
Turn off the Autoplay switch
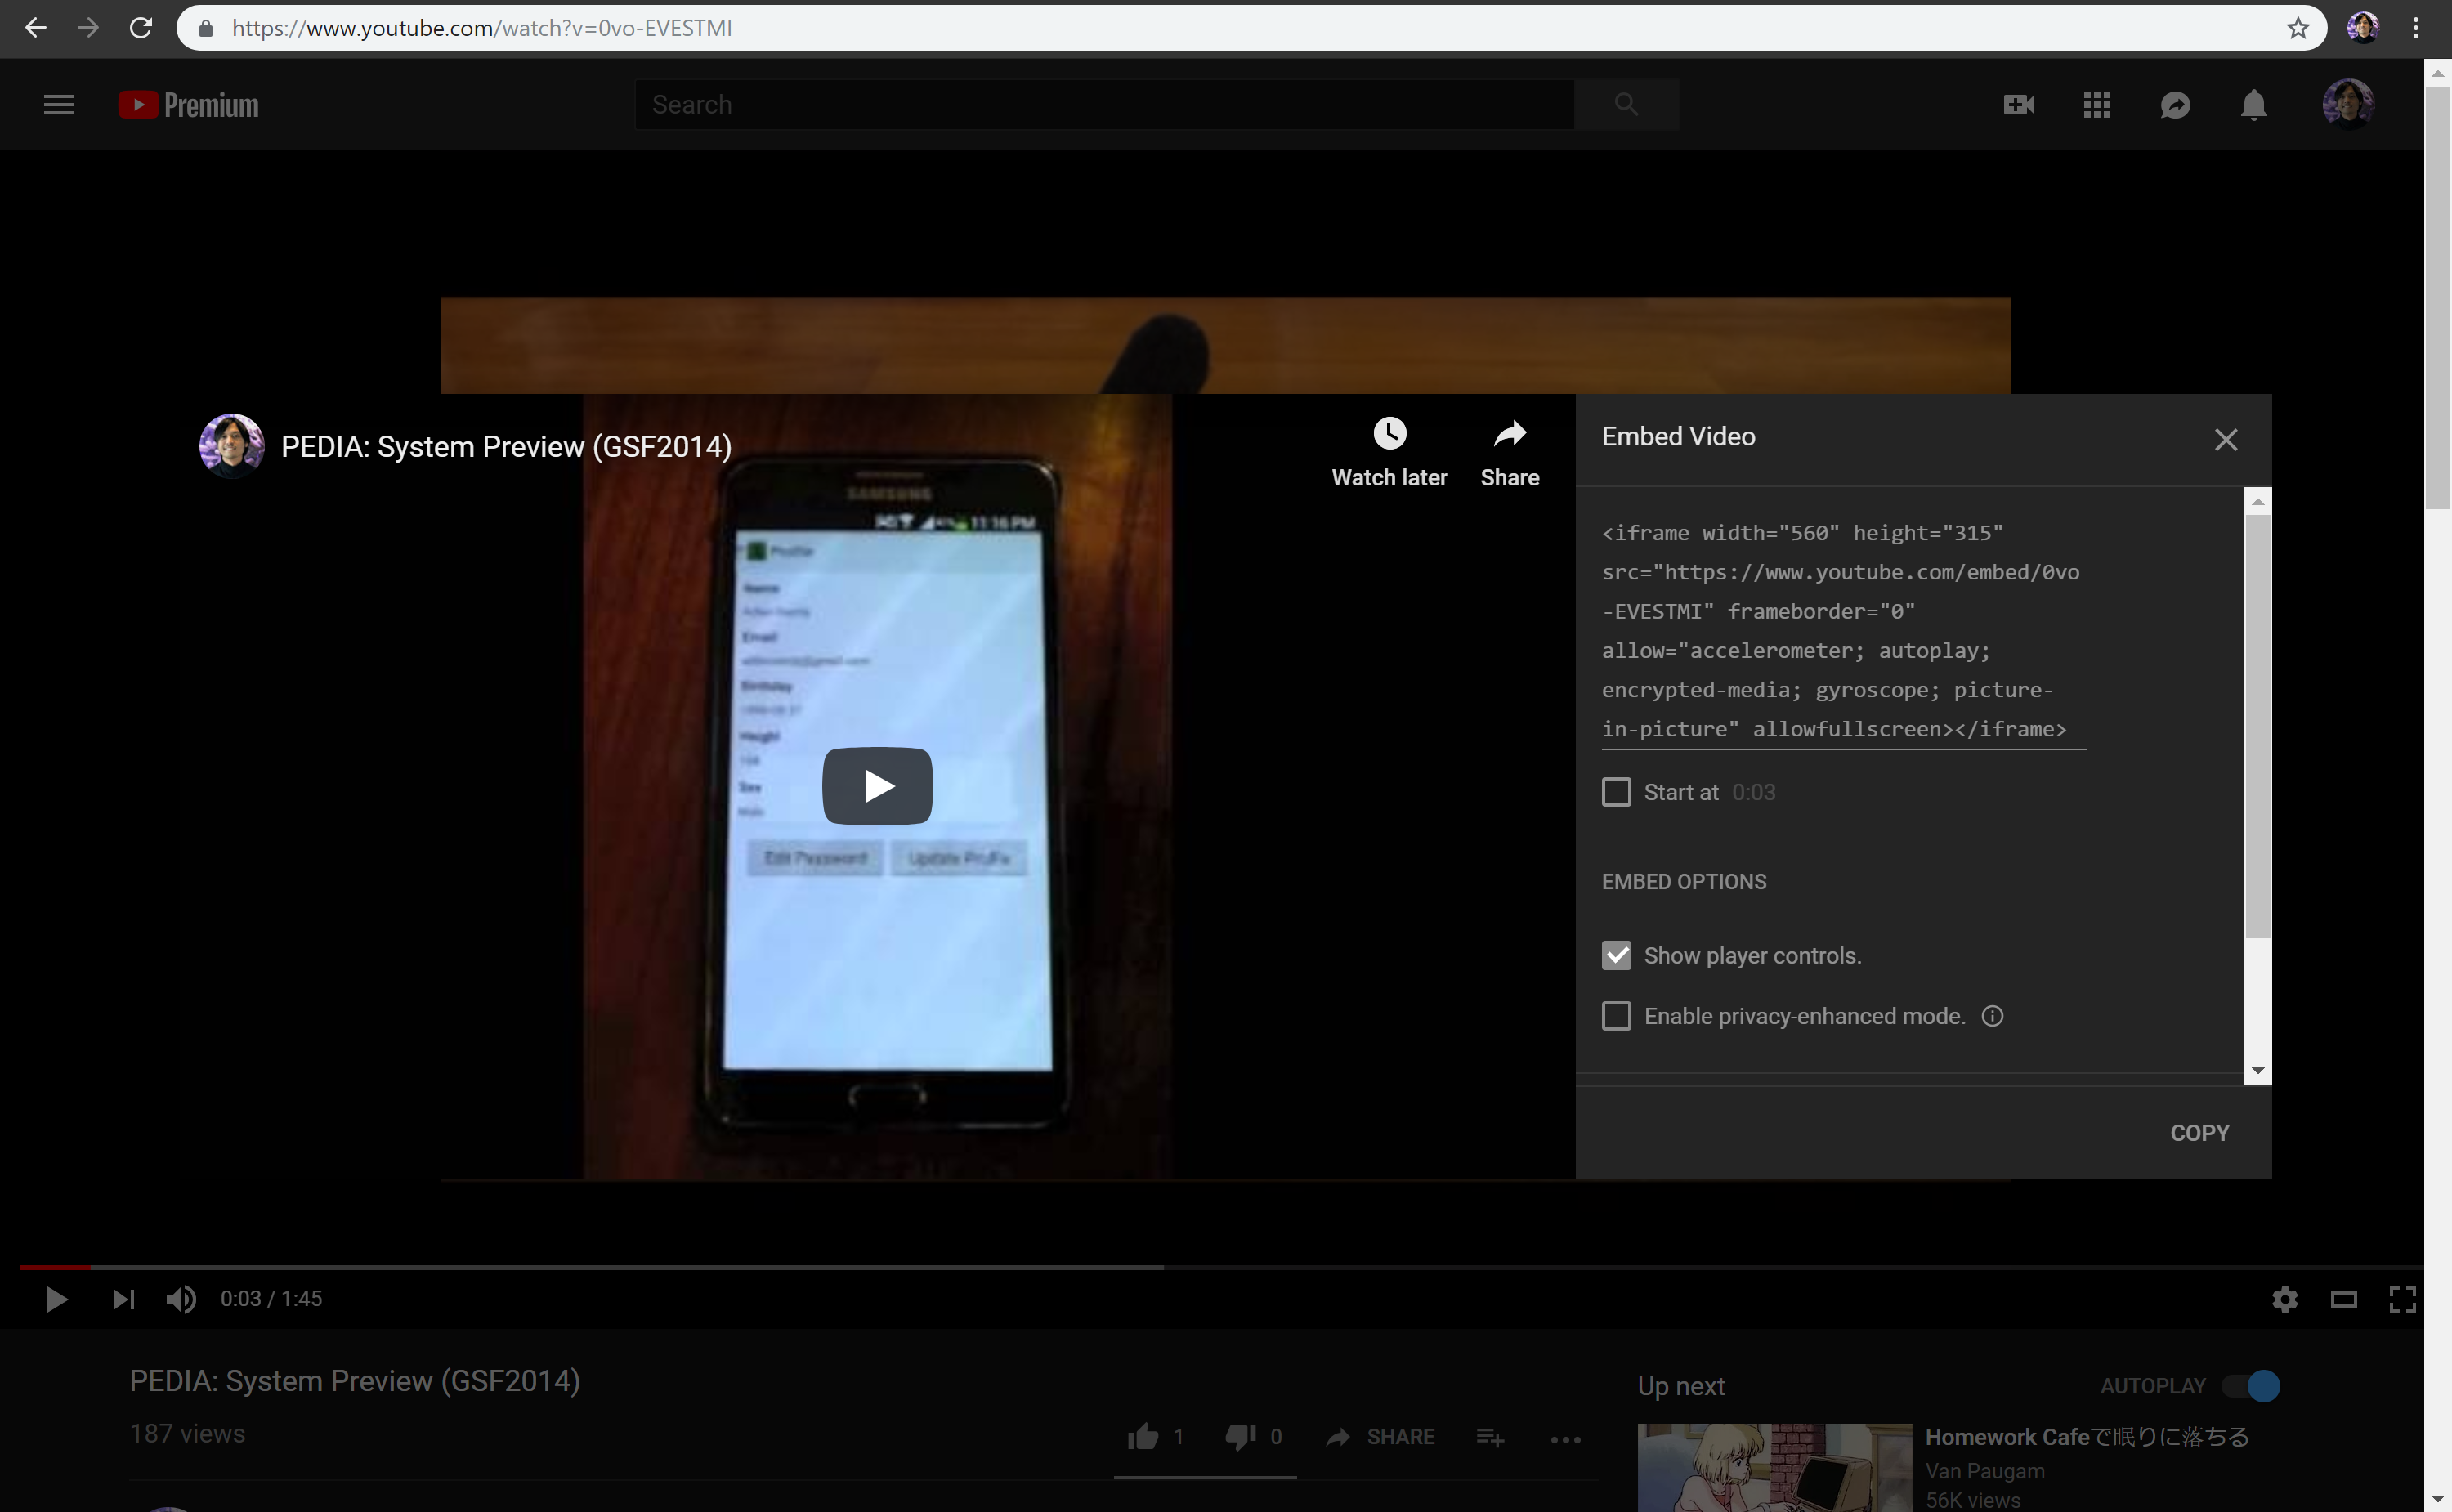[x=2251, y=1386]
